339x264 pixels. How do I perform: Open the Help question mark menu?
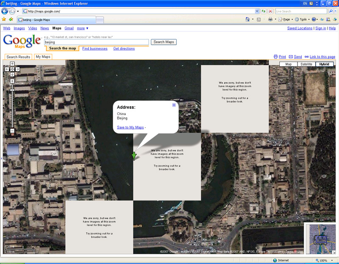point(314,19)
